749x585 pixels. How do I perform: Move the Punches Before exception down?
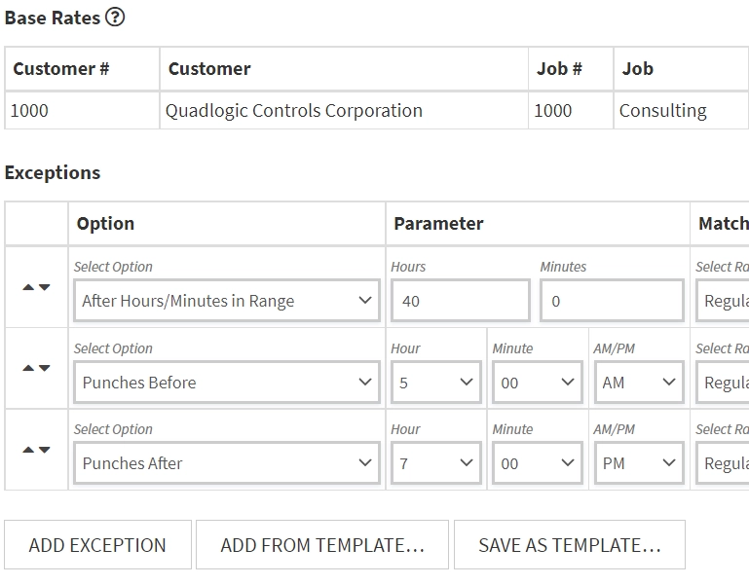pos(44,368)
